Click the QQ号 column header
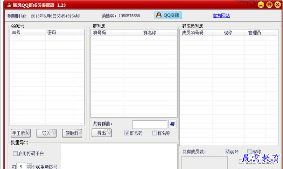The width and height of the screenshot is (283, 169). [27, 32]
